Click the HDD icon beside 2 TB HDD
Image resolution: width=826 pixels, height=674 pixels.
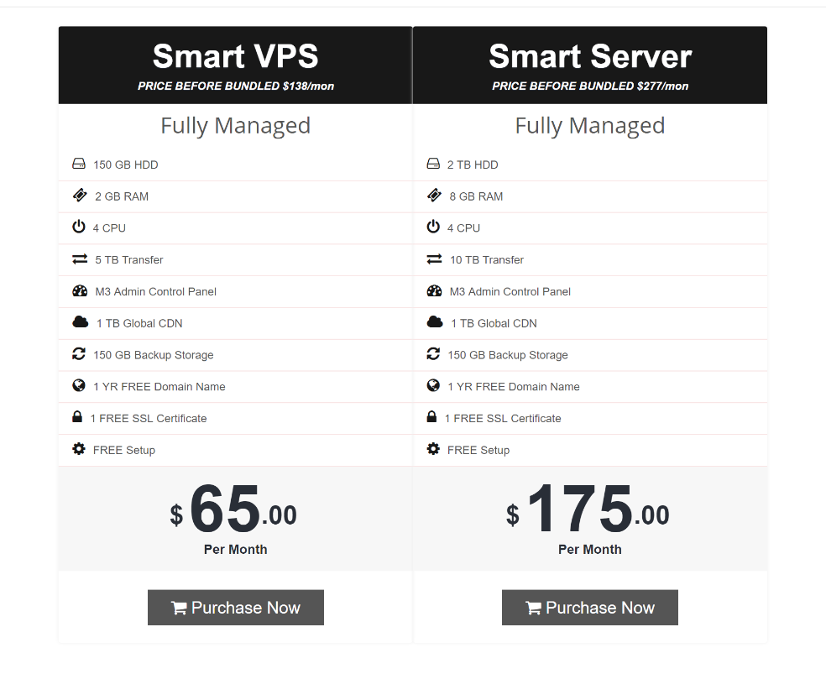(x=433, y=165)
